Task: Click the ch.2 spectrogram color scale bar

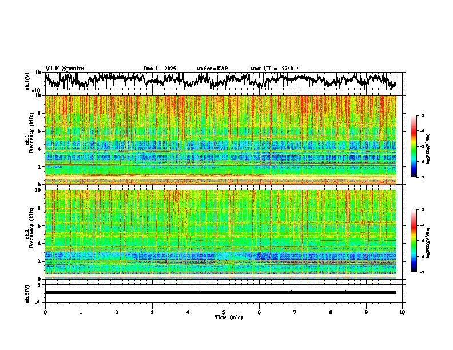Action: tap(414, 241)
